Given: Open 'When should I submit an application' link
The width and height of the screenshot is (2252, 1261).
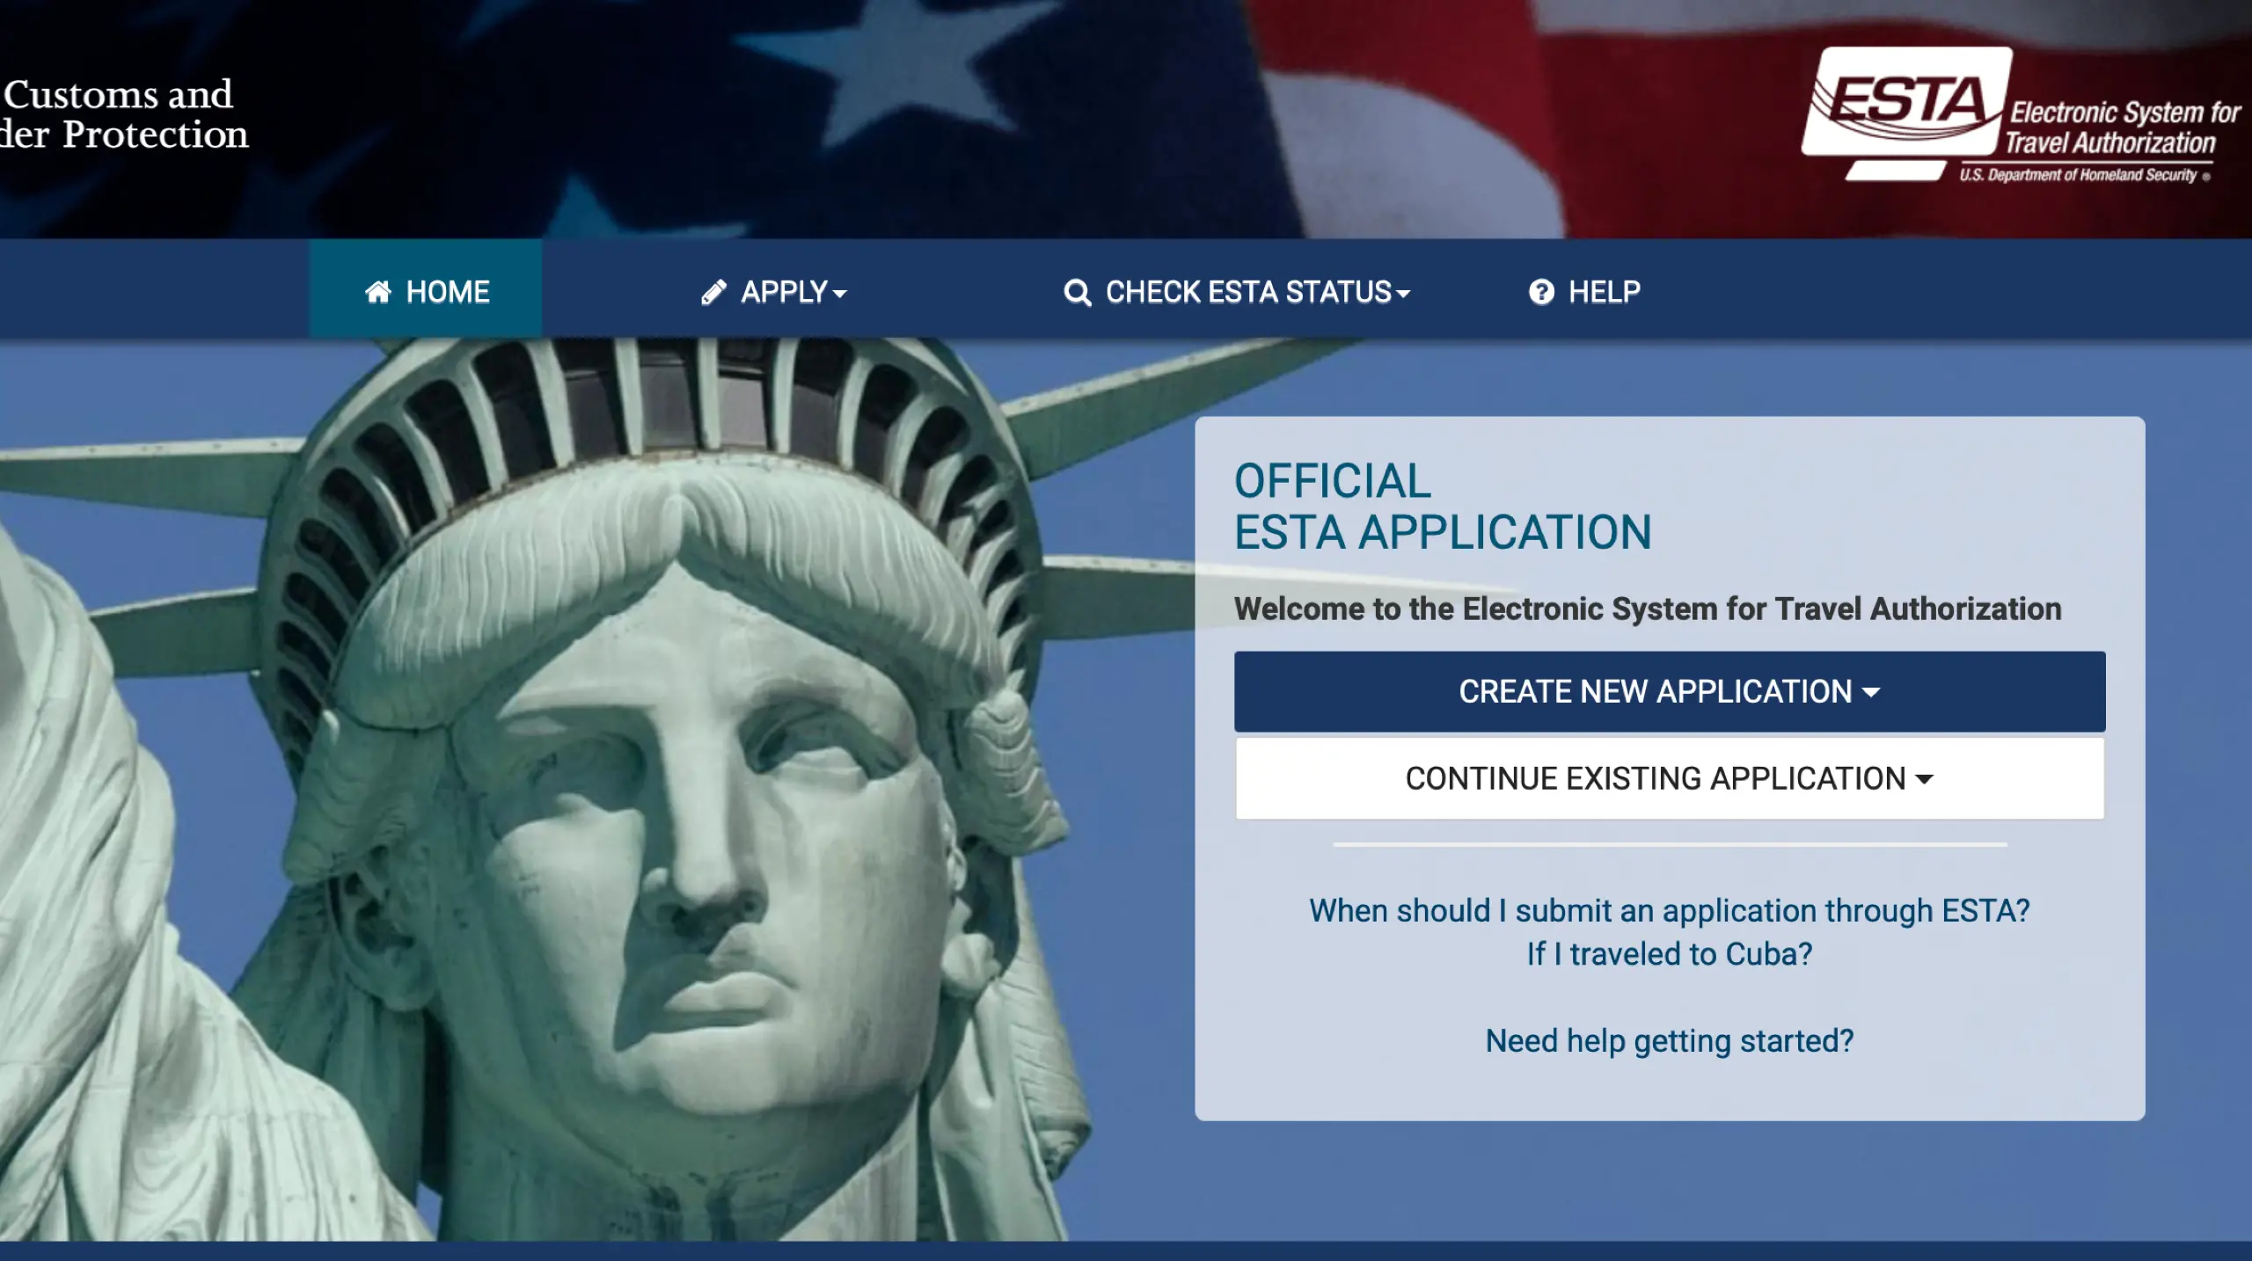Looking at the screenshot, I should 1670,911.
